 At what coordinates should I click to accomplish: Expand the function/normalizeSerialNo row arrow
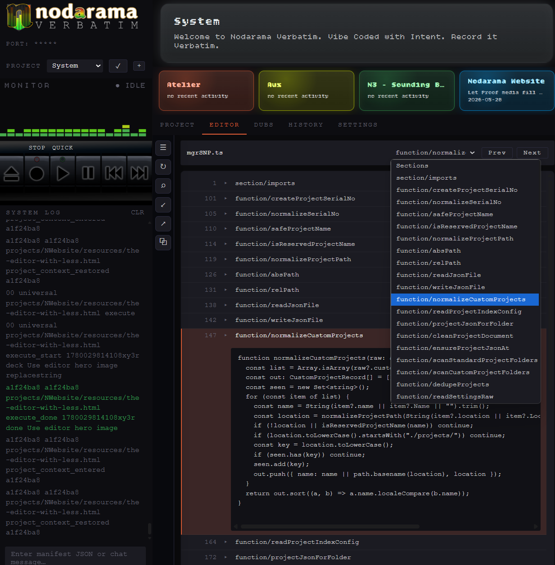coord(226,214)
